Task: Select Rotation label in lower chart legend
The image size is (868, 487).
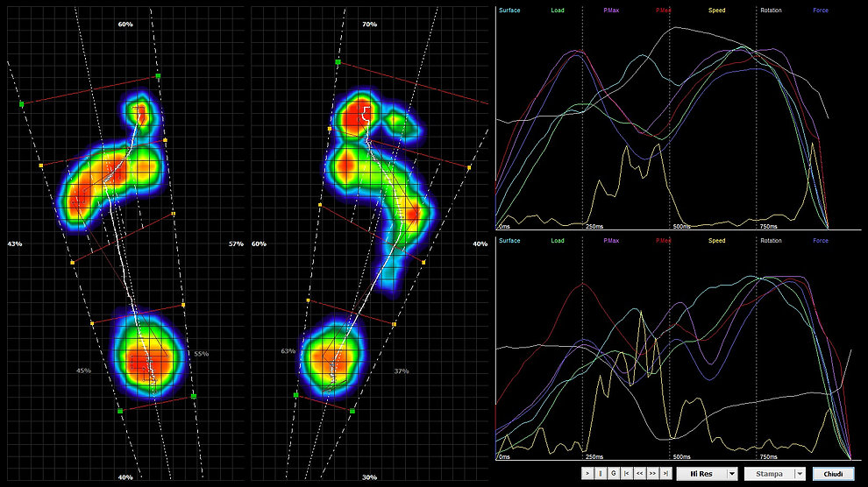Action: click(771, 241)
